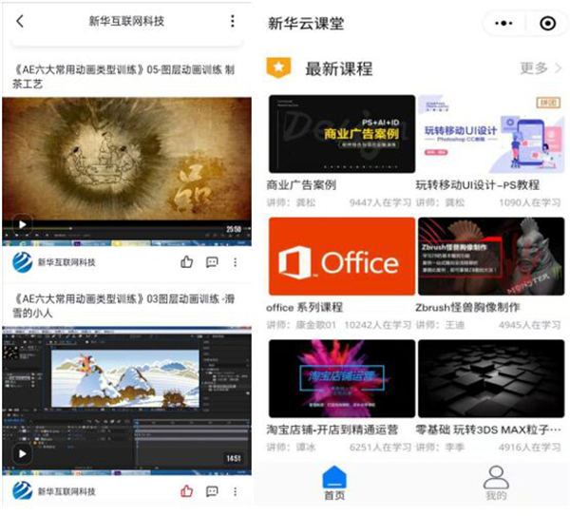
Task: Click the 最新课程 section heading
Action: point(339,68)
